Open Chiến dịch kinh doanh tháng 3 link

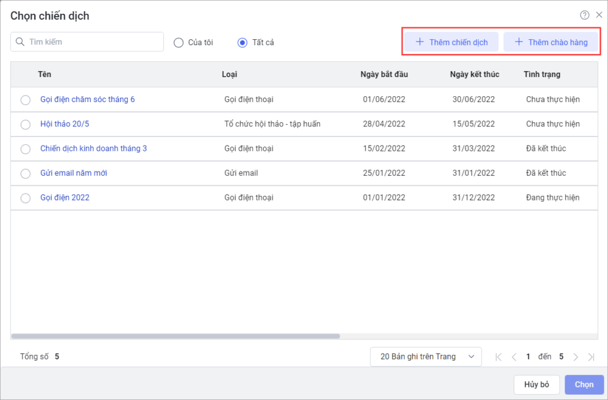(93, 148)
